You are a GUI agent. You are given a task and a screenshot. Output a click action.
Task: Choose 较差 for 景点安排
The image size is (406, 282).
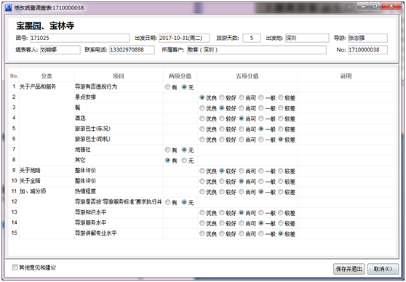click(281, 97)
